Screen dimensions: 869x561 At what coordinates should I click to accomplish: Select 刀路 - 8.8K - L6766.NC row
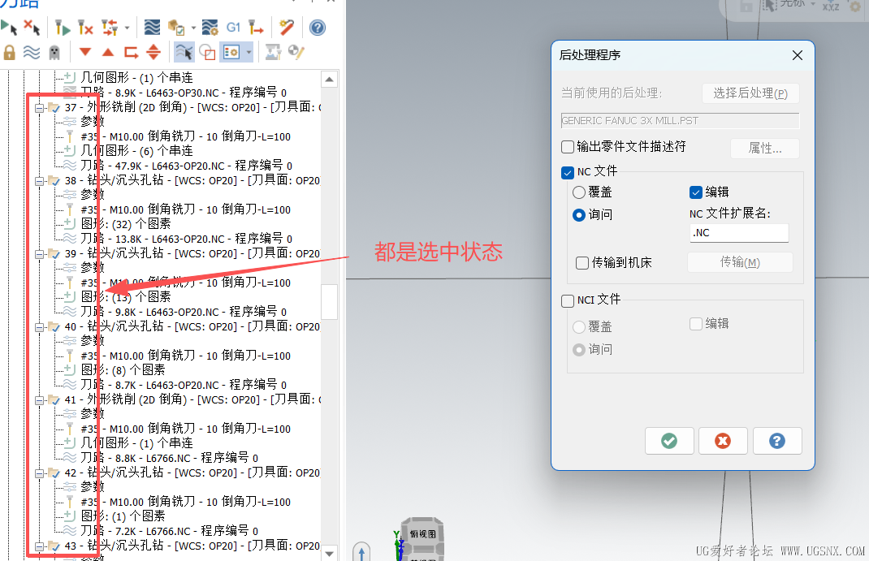[x=169, y=458]
